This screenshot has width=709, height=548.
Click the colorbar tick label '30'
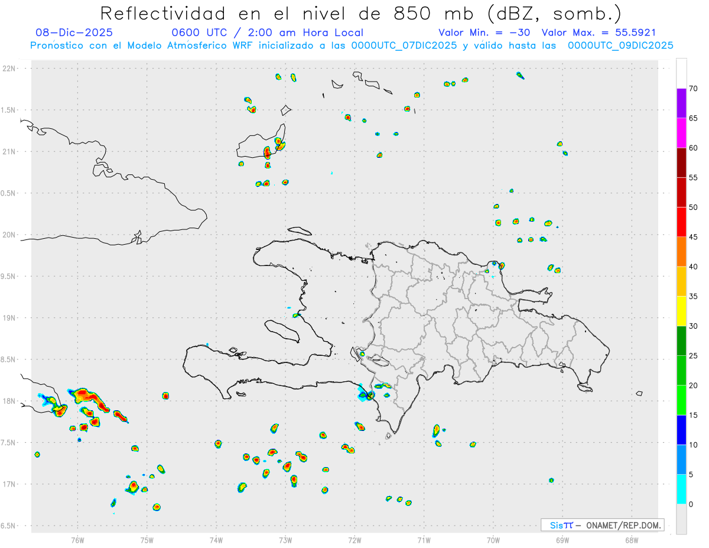(693, 326)
